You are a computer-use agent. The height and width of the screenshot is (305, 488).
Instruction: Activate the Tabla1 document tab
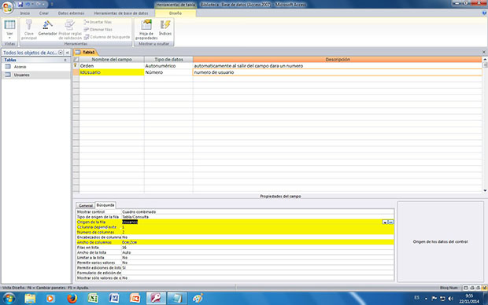tap(86, 52)
